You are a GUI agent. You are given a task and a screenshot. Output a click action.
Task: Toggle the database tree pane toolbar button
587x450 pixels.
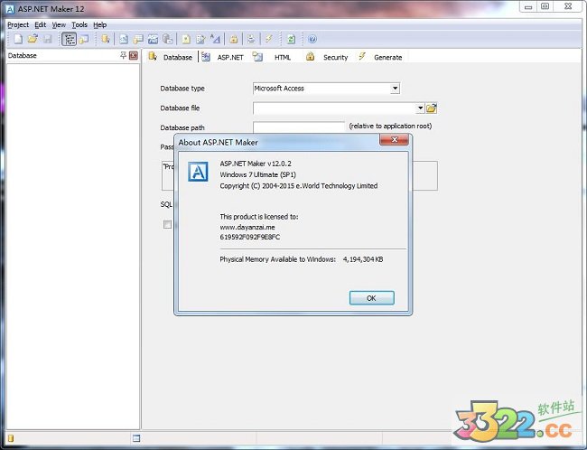pyautogui.click(x=69, y=39)
